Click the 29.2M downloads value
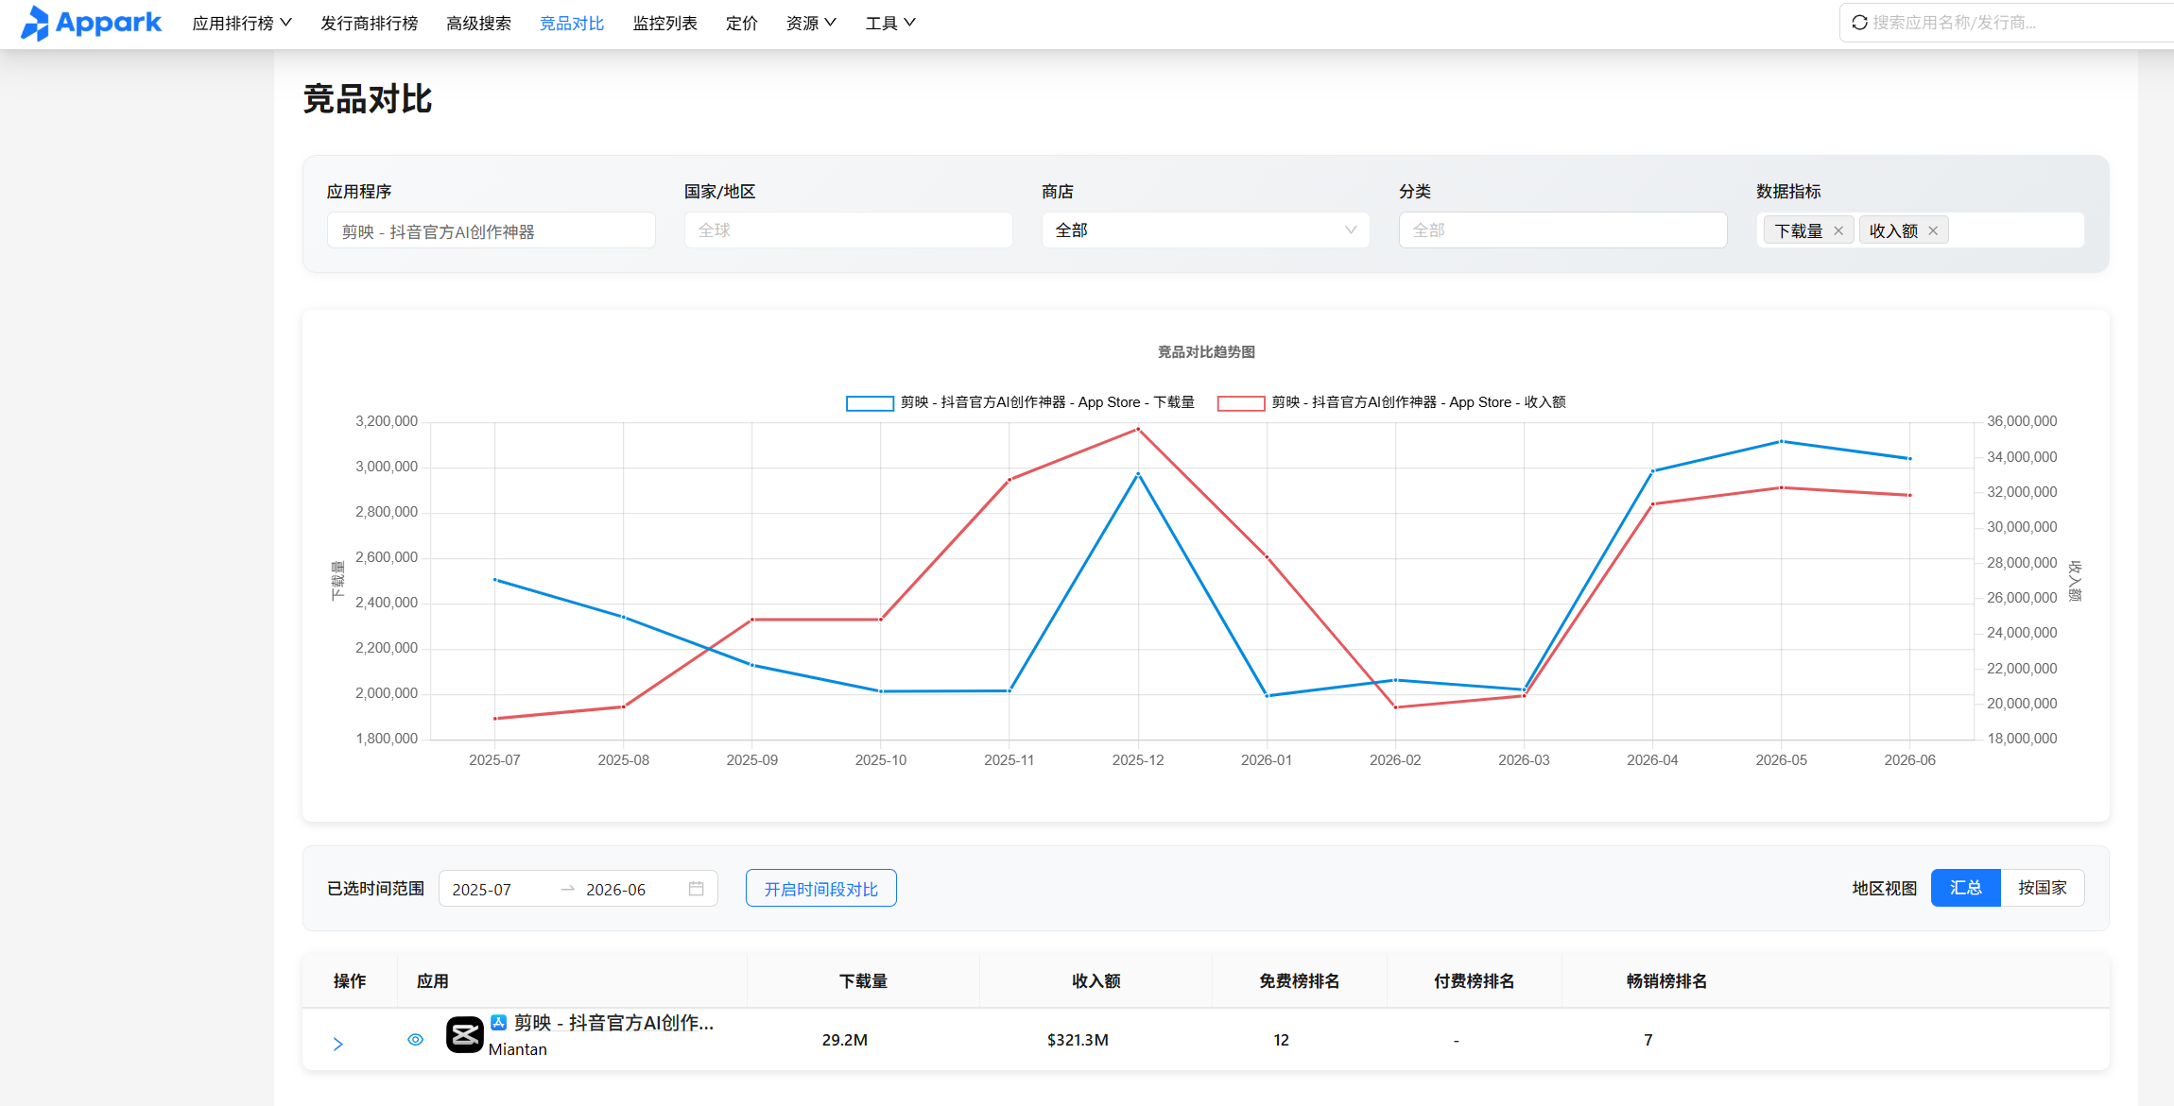Screen dimensions: 2174x1106 pos(844,1040)
